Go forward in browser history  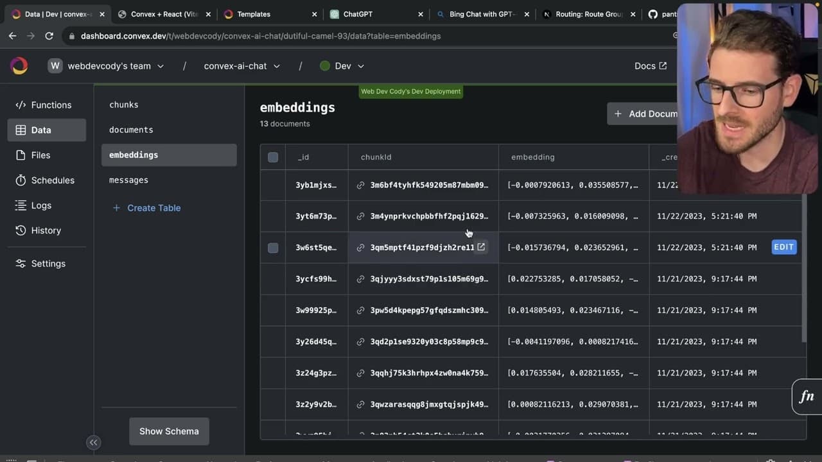[31, 36]
